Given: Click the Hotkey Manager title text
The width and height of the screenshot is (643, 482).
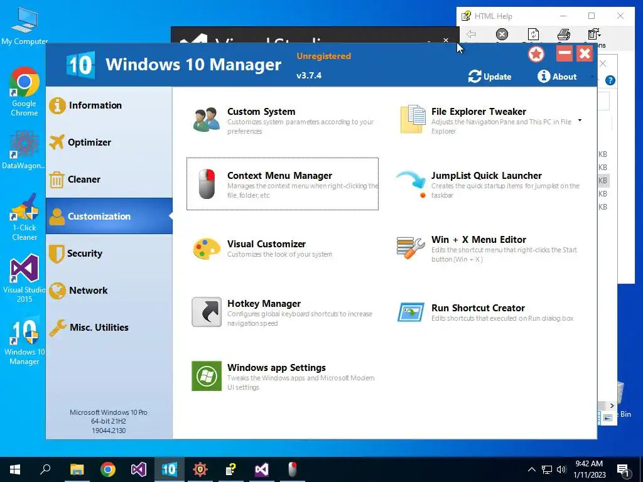Looking at the screenshot, I should click(x=264, y=303).
